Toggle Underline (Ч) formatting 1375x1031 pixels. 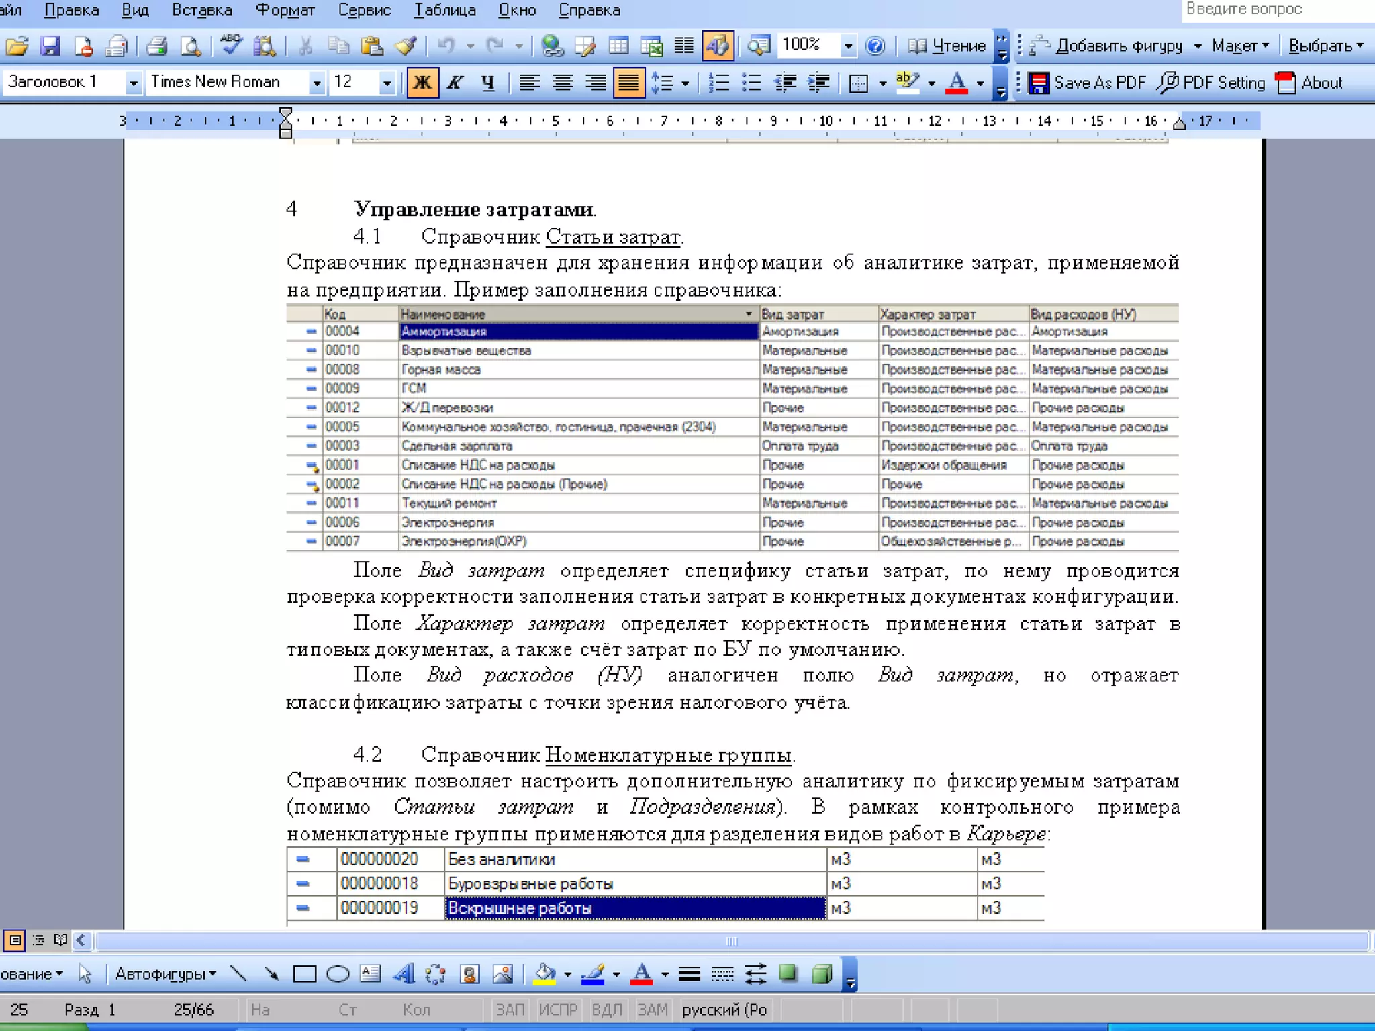(488, 83)
